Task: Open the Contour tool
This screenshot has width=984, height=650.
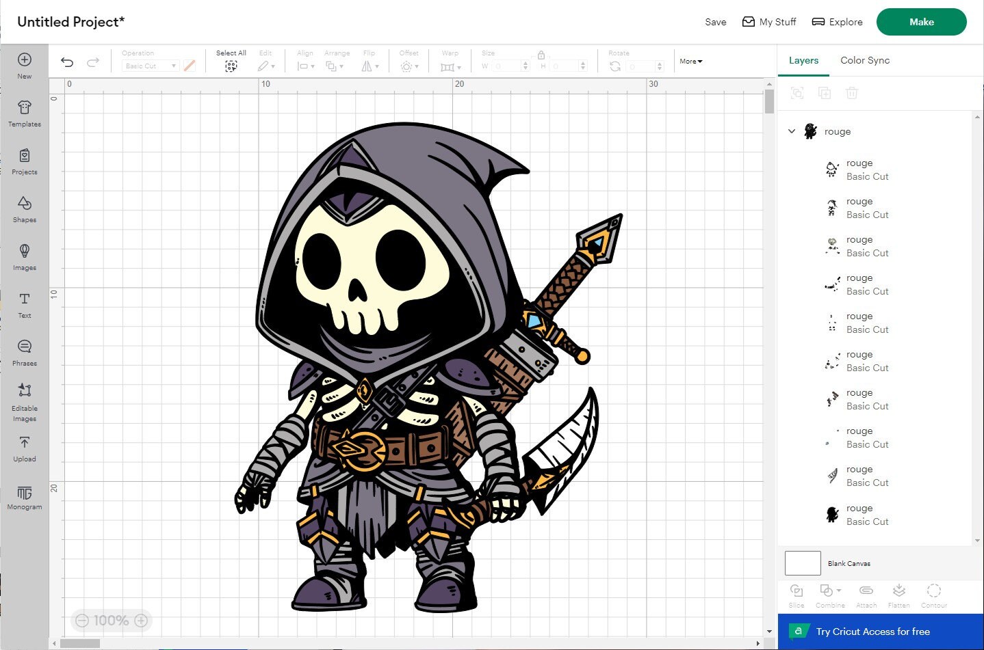Action: [x=934, y=594]
